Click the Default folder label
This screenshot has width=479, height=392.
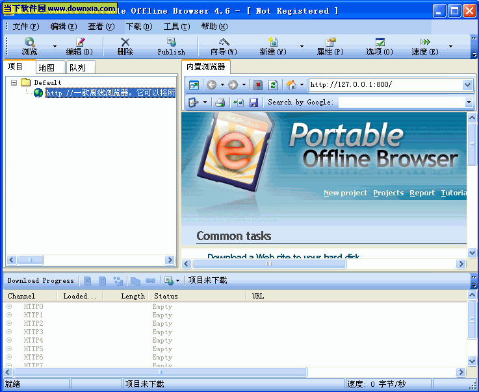click(x=47, y=82)
